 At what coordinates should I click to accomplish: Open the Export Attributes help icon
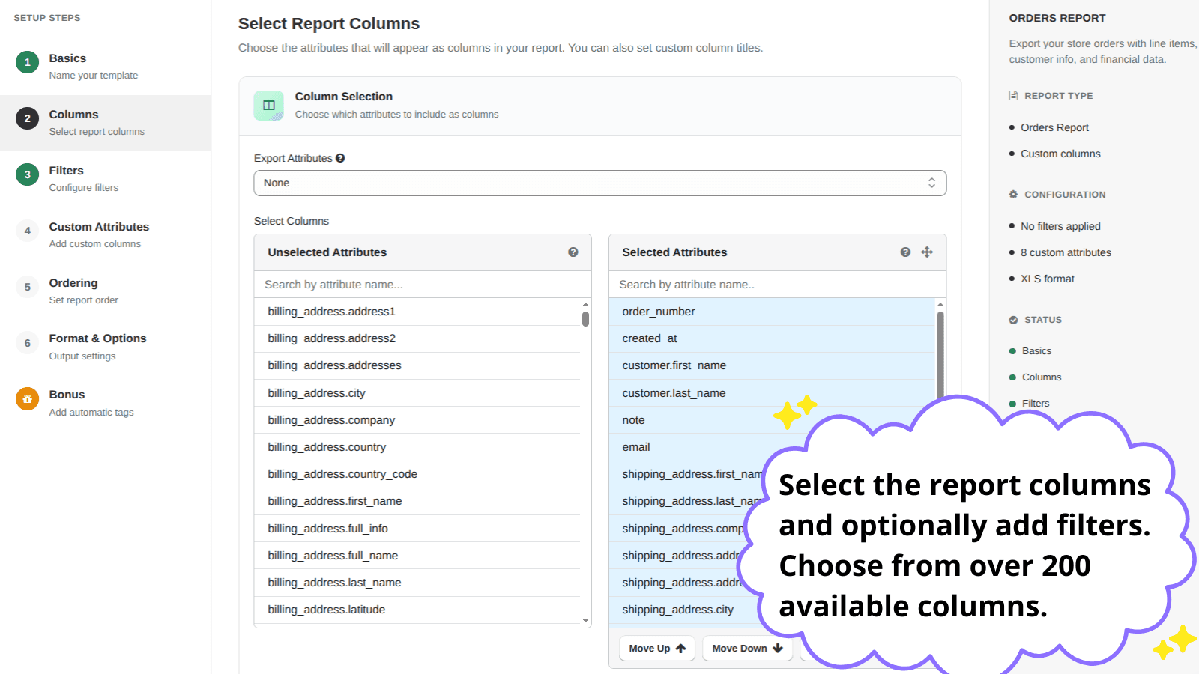click(x=342, y=158)
